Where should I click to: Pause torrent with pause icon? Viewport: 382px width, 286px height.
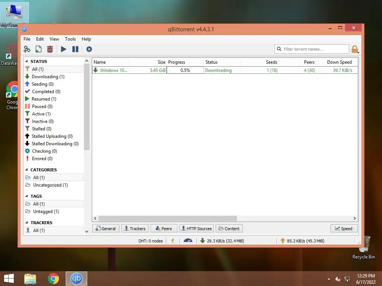tap(75, 49)
